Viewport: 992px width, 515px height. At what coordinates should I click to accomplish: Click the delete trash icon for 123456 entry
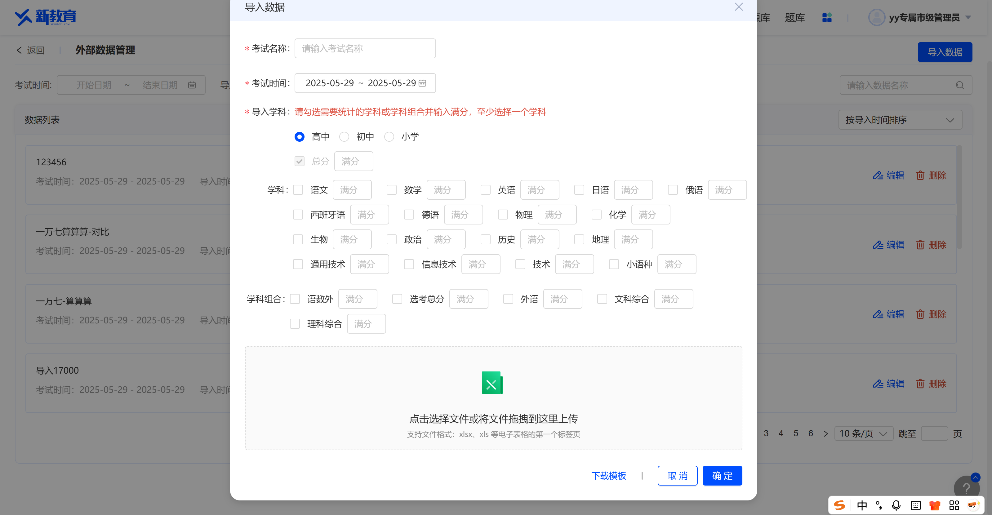click(x=920, y=175)
